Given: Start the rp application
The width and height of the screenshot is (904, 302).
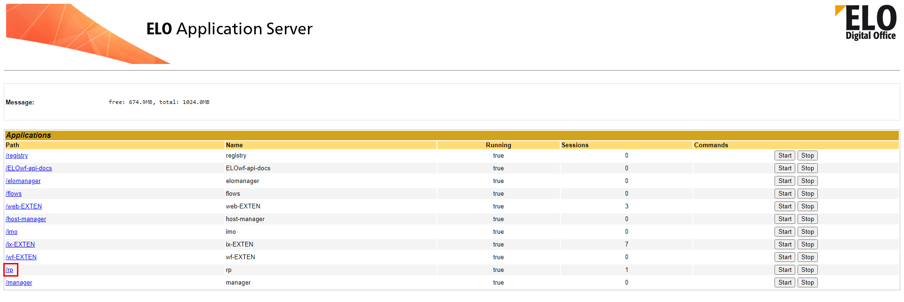Looking at the screenshot, I should click(785, 270).
